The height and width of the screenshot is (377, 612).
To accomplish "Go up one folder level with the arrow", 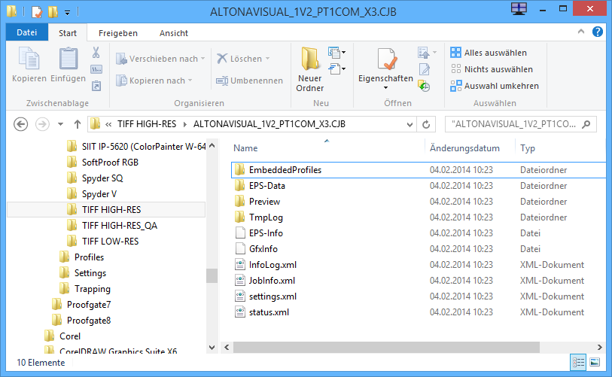I will [77, 124].
